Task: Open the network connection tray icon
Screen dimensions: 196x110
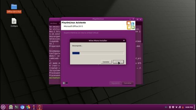Action: tap(176, 107)
